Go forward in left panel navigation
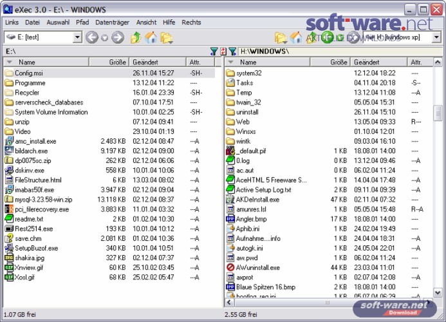The height and width of the screenshot is (322, 446). [118, 37]
